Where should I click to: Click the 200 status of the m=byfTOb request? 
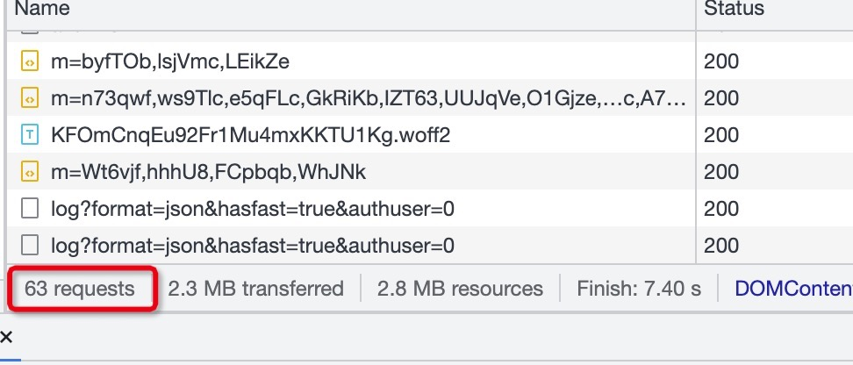point(721,61)
